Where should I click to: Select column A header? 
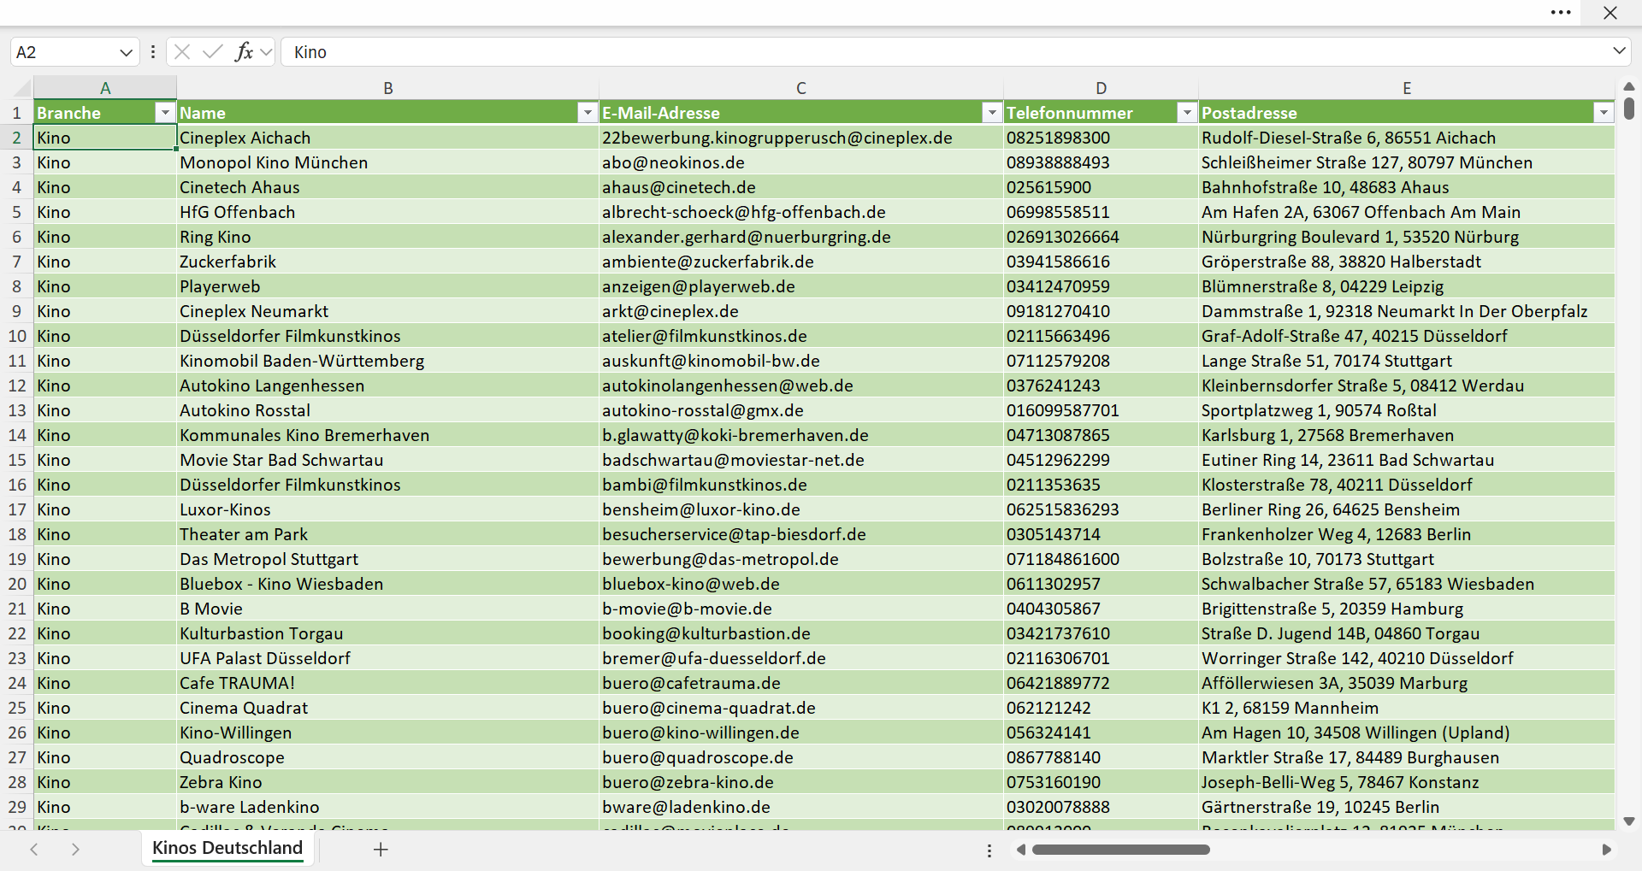point(105,88)
